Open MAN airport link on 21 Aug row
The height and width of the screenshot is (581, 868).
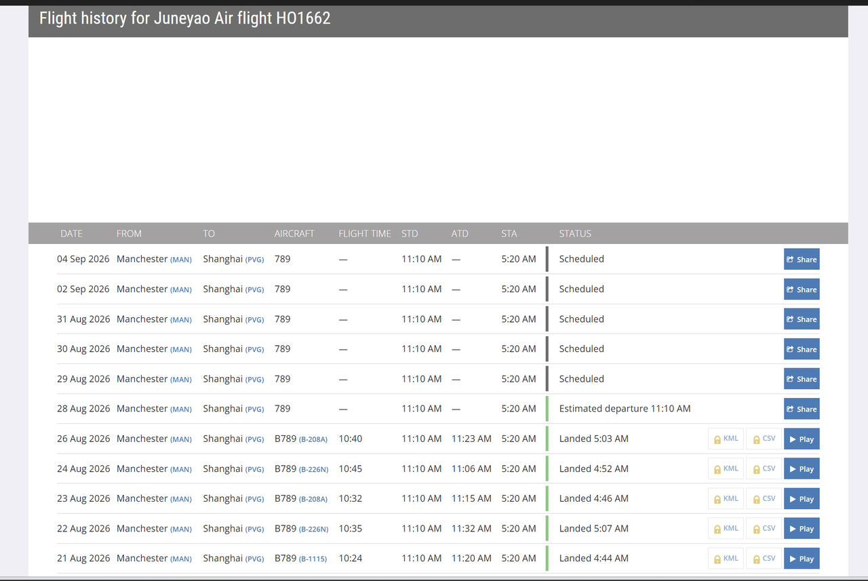pyautogui.click(x=181, y=559)
